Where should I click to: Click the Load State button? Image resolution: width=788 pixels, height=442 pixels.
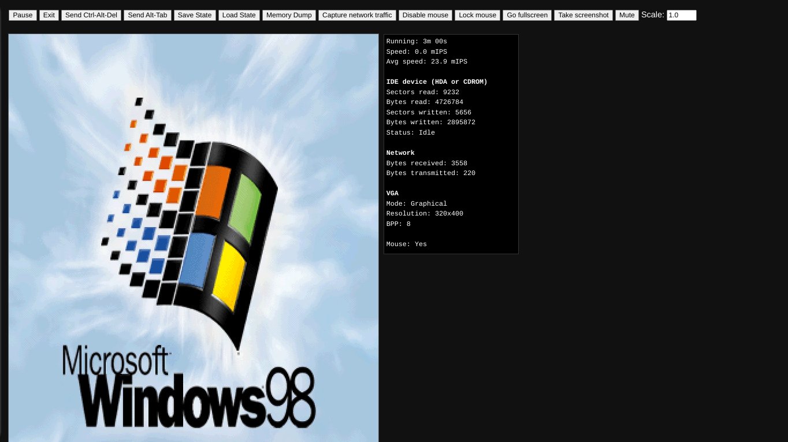click(239, 15)
